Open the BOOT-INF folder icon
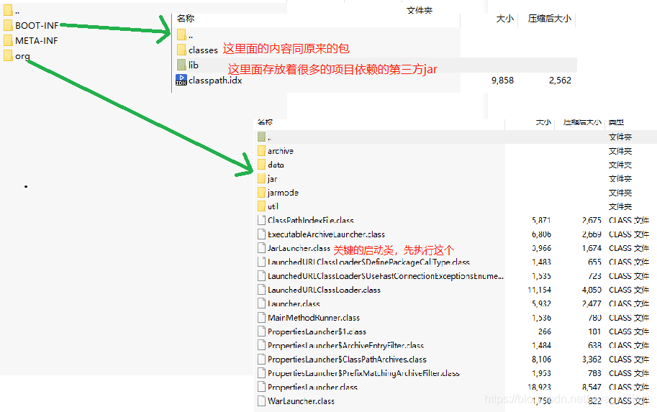This screenshot has width=657, height=412. click(x=8, y=26)
